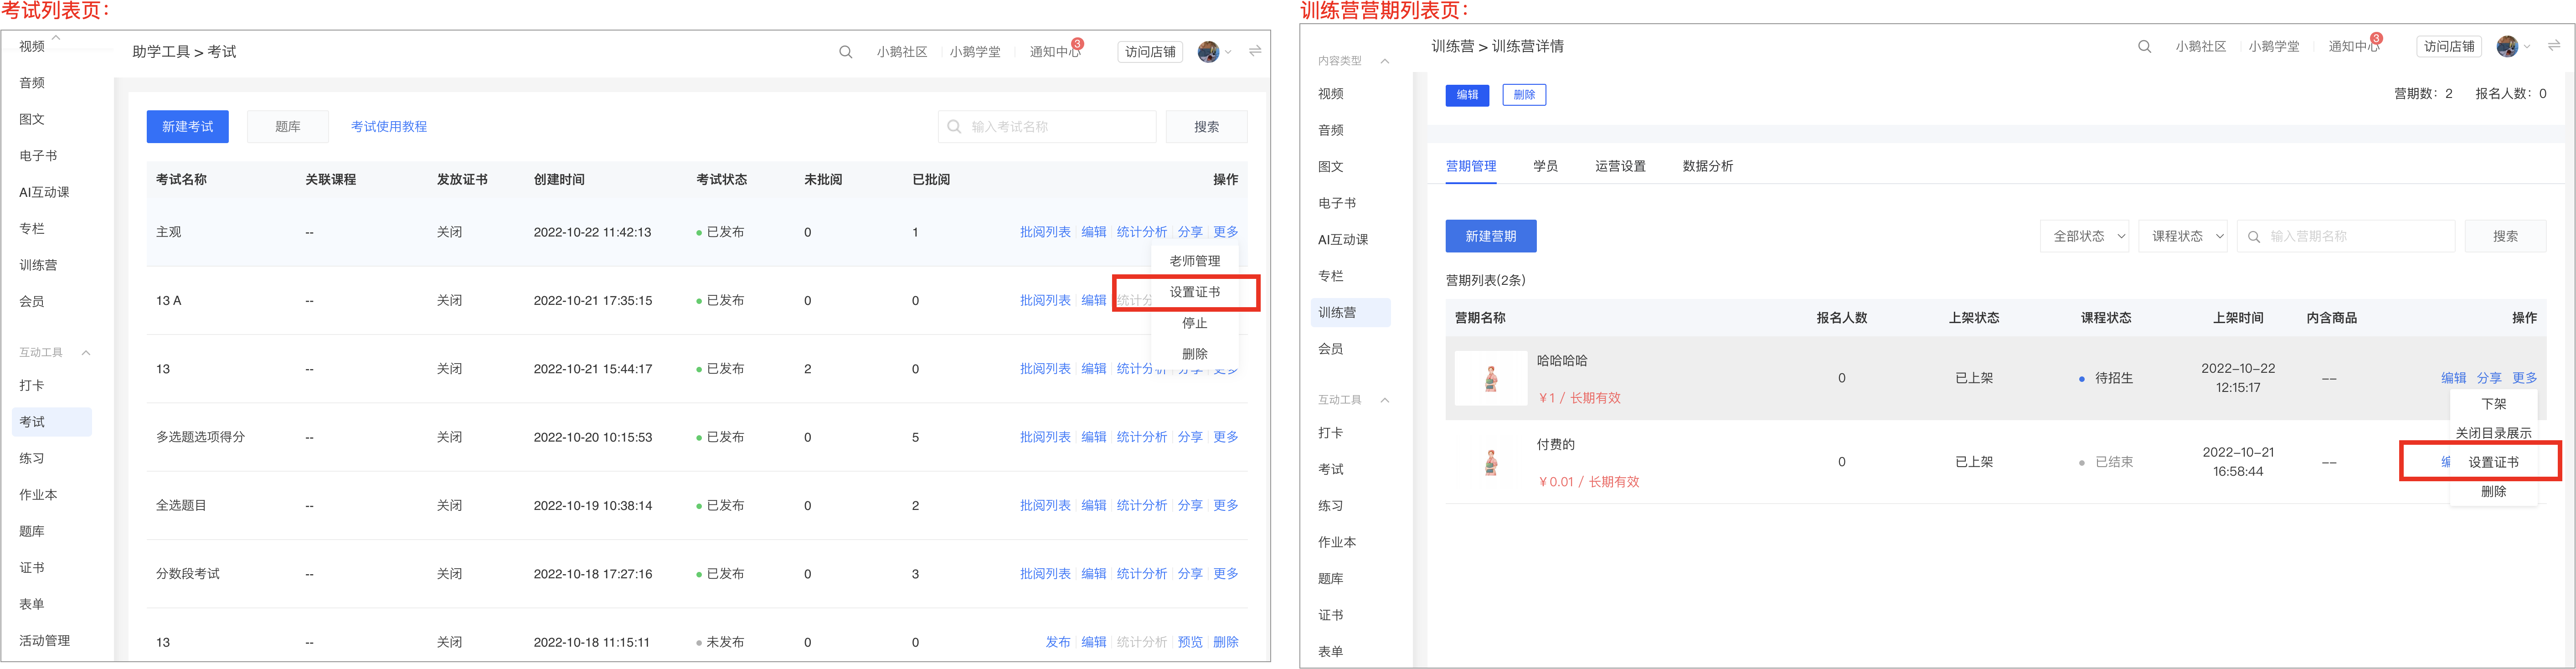Select 设置证书 in the exam list more menu
Viewport: 2576px width, 669px height.
1195,292
